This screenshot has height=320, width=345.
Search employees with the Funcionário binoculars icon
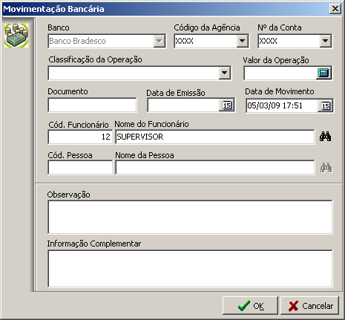pyautogui.click(x=325, y=137)
